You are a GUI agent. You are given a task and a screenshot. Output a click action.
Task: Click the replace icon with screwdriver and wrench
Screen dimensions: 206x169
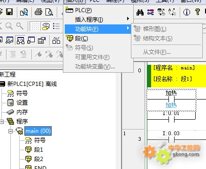(151, 12)
